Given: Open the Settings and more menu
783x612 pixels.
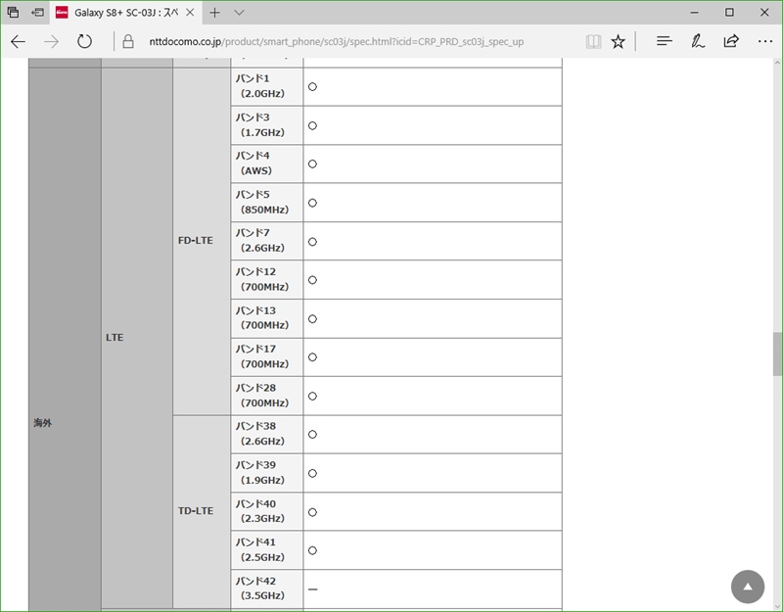Looking at the screenshot, I should point(764,41).
